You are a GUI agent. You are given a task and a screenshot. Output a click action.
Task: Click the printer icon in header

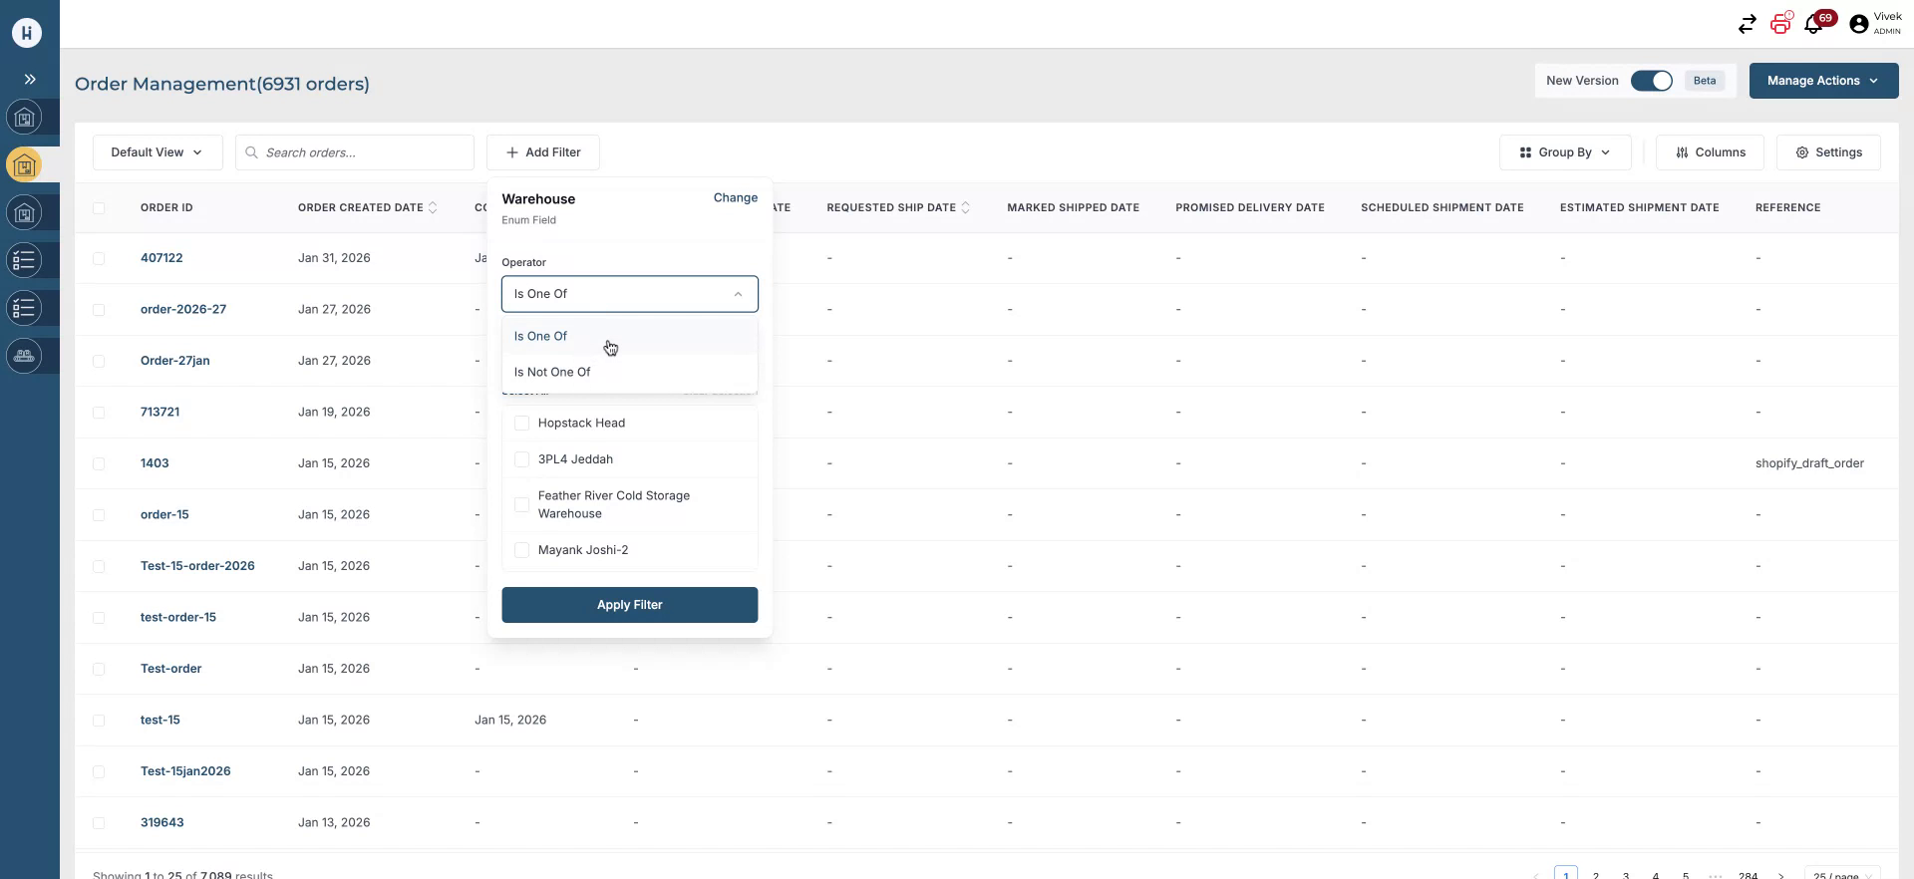point(1780,24)
